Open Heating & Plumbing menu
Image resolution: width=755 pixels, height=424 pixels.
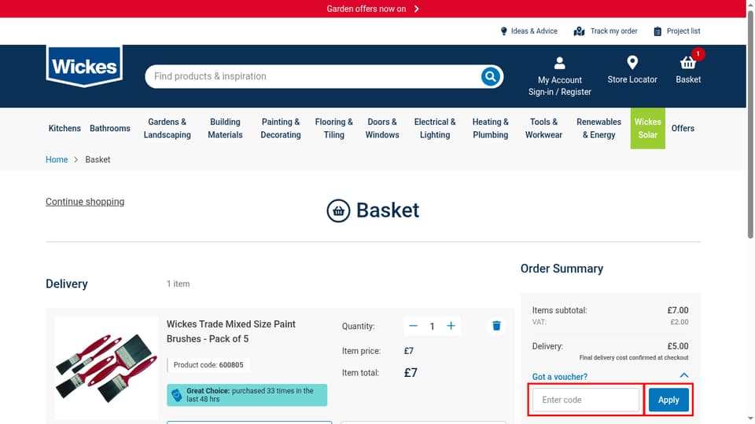point(490,128)
